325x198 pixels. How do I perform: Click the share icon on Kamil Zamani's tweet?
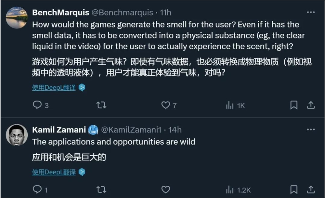(311, 190)
